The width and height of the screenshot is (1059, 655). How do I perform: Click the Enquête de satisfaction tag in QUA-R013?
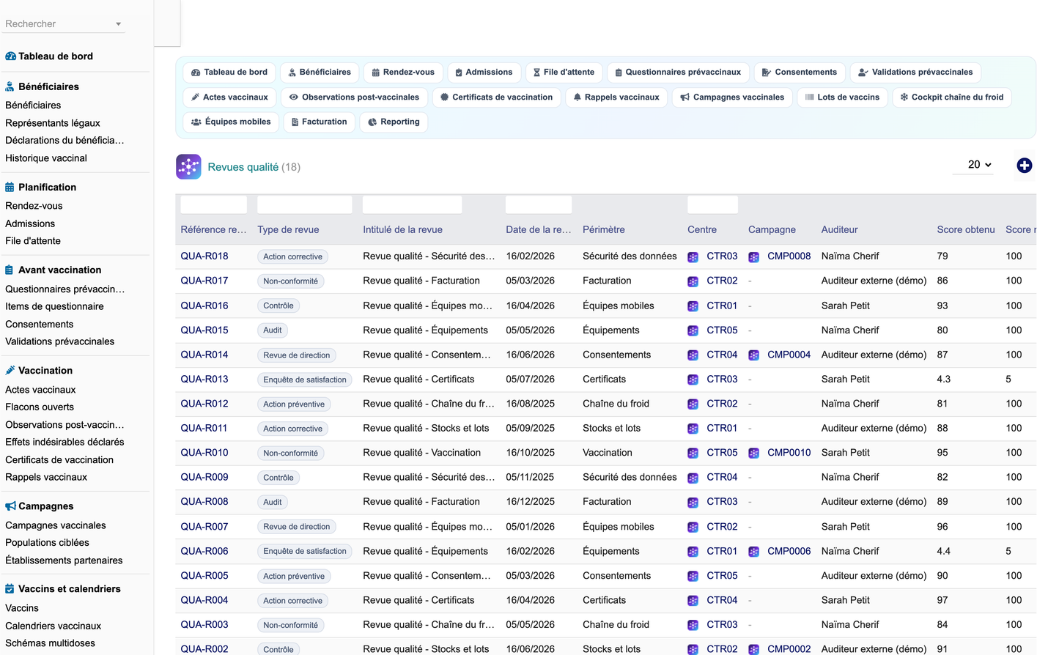[x=305, y=380]
